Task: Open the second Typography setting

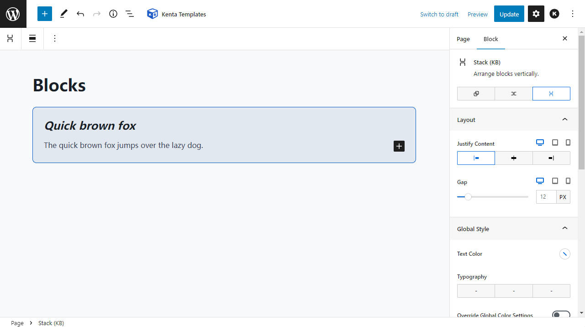Action: [x=514, y=291]
